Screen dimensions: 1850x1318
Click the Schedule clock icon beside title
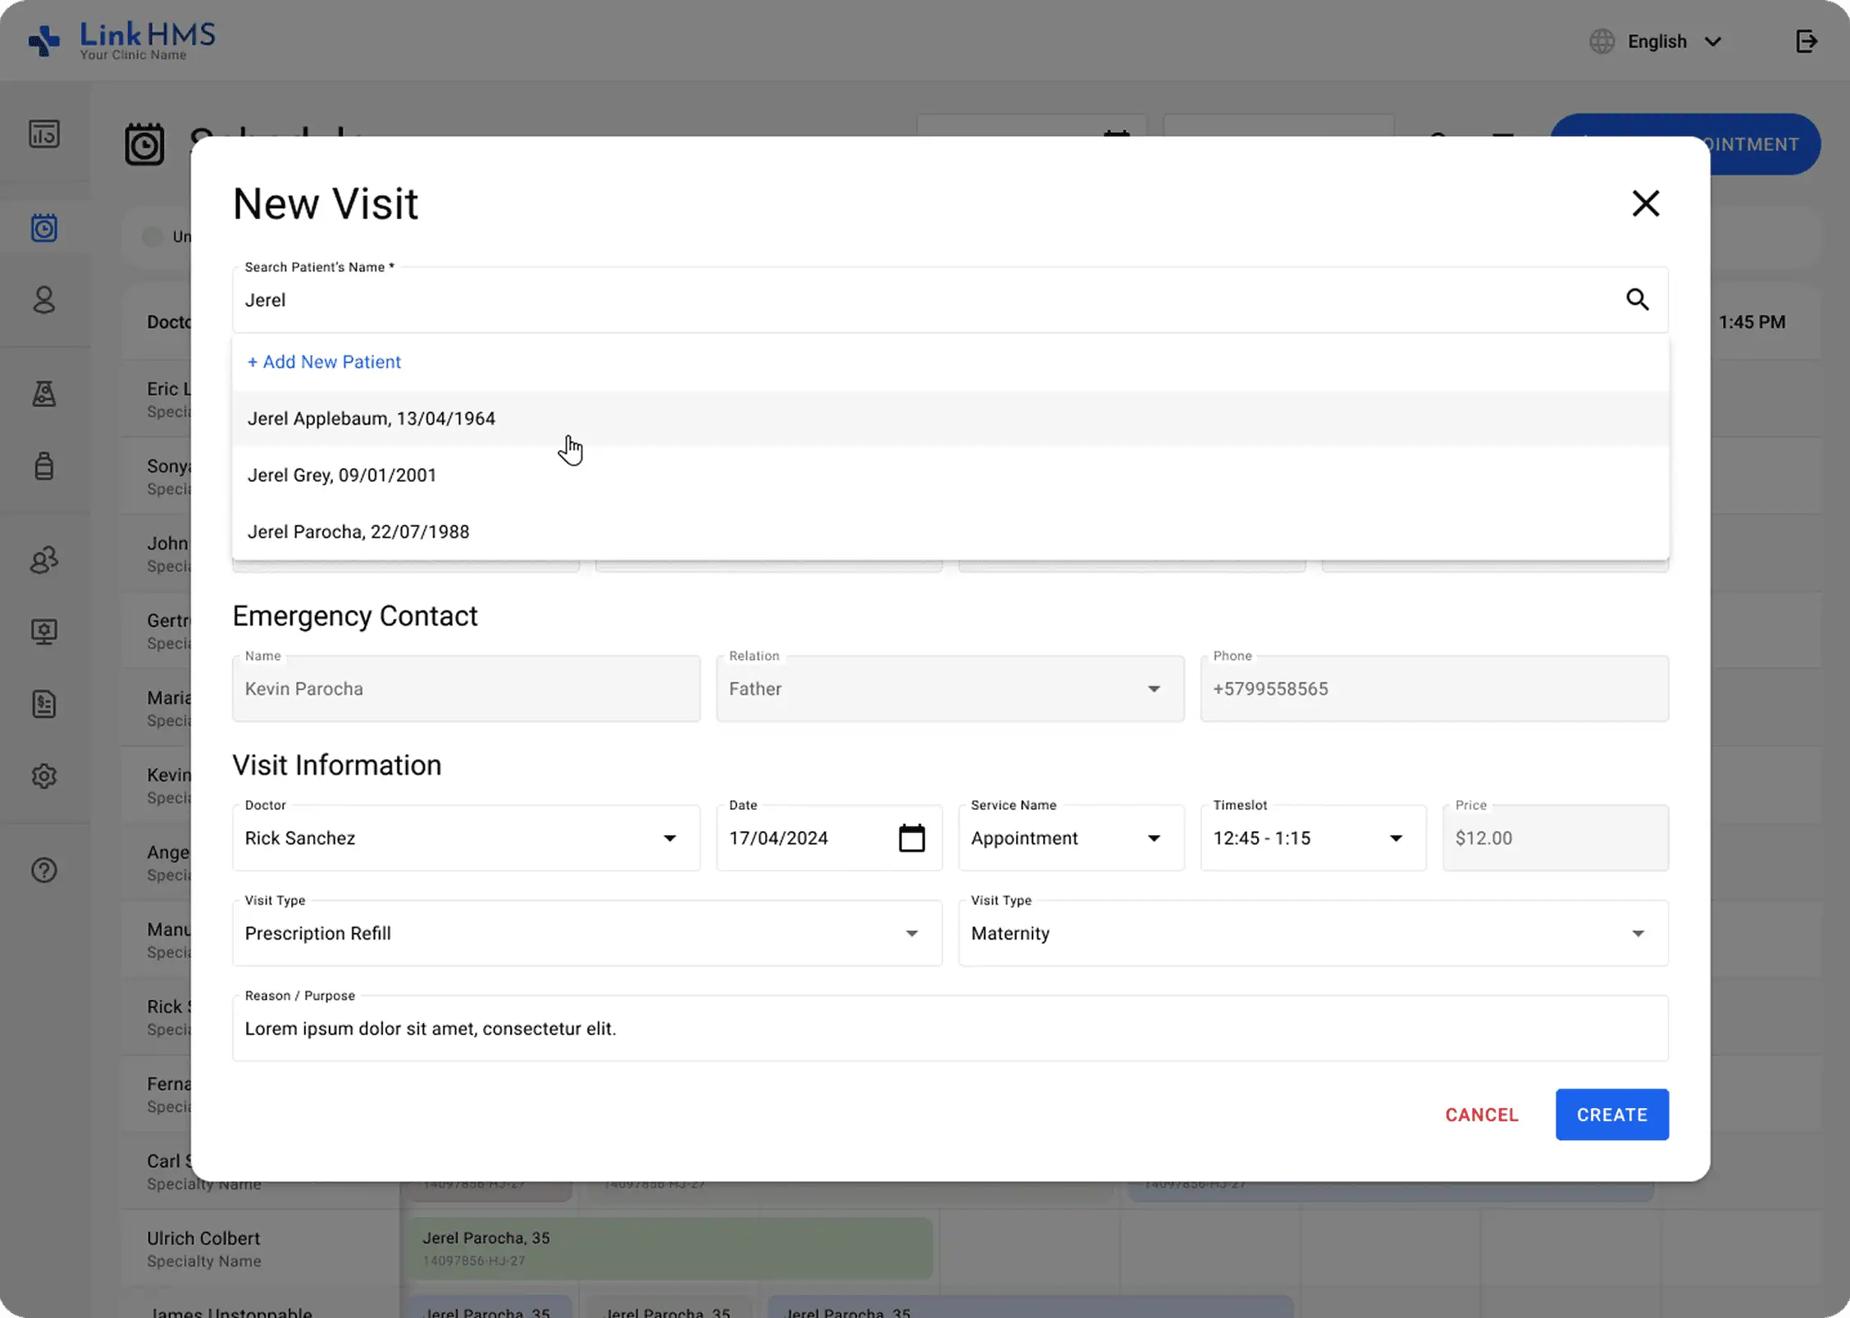coord(144,144)
